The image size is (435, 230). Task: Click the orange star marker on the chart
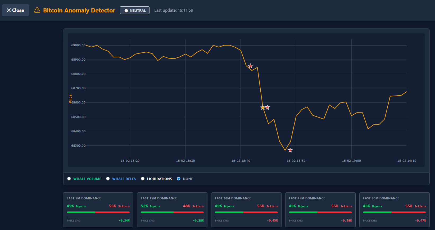[x=263, y=107]
